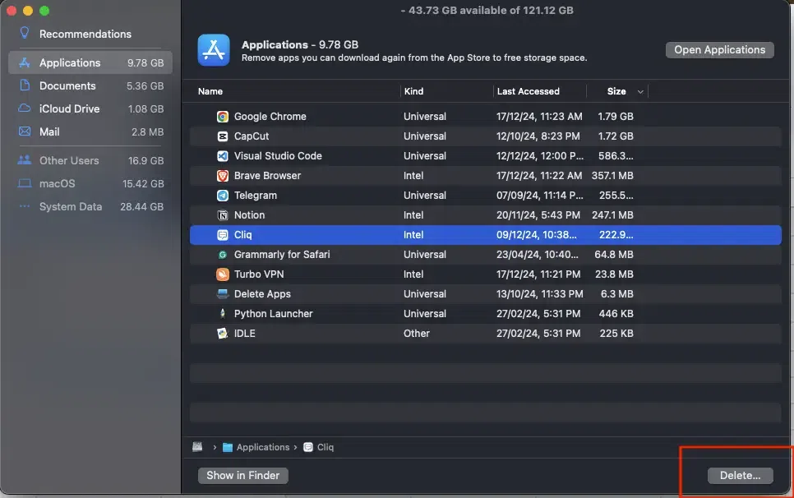Viewport: 794px width, 498px height.
Task: Select Other Users in sidebar
Action: tap(90, 160)
